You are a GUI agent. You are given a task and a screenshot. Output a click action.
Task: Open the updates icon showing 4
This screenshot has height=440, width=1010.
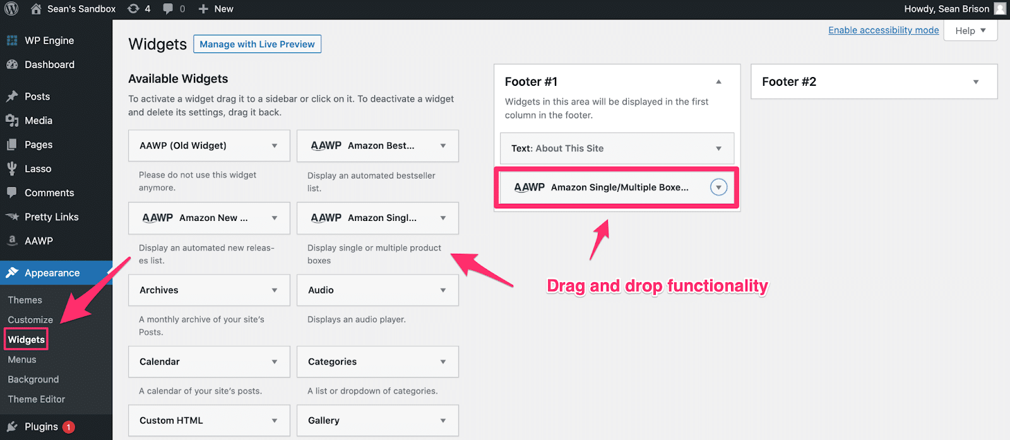(x=133, y=9)
